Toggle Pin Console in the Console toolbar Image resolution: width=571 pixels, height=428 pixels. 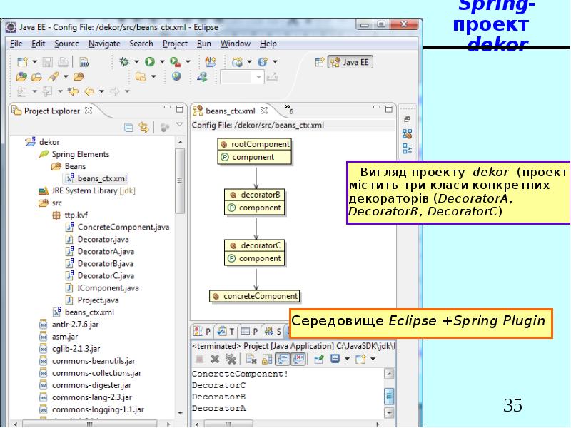click(317, 357)
